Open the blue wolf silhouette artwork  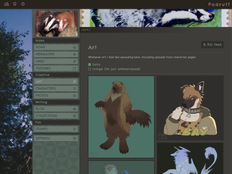point(190,158)
